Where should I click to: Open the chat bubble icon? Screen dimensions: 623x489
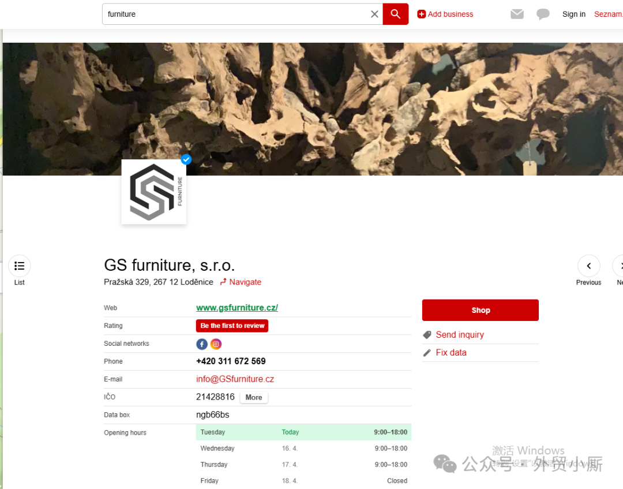pyautogui.click(x=543, y=14)
